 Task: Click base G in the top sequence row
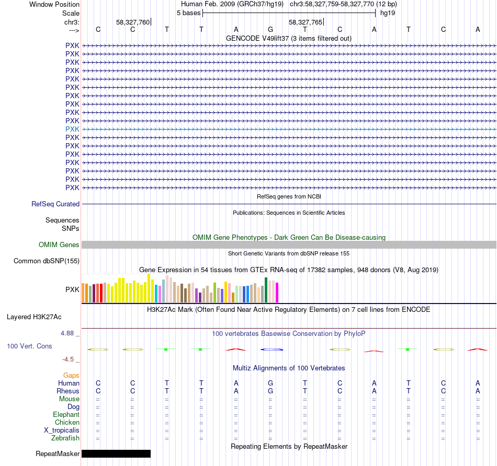270,29
